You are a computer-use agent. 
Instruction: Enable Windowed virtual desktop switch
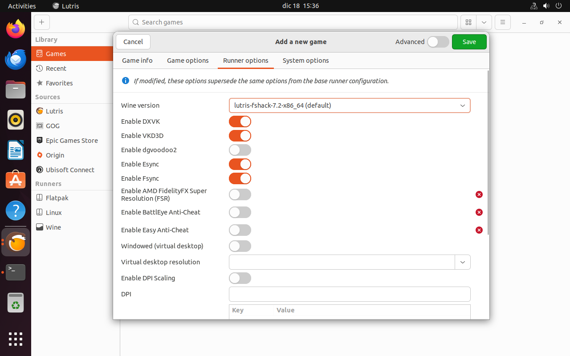[240, 246]
